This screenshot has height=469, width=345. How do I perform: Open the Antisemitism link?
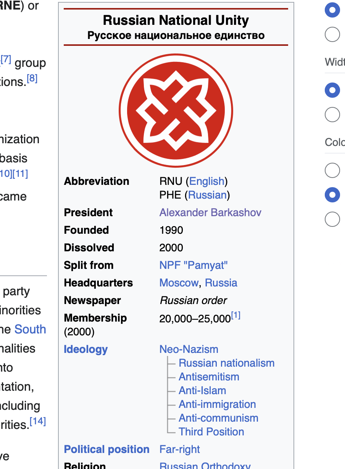tap(209, 377)
